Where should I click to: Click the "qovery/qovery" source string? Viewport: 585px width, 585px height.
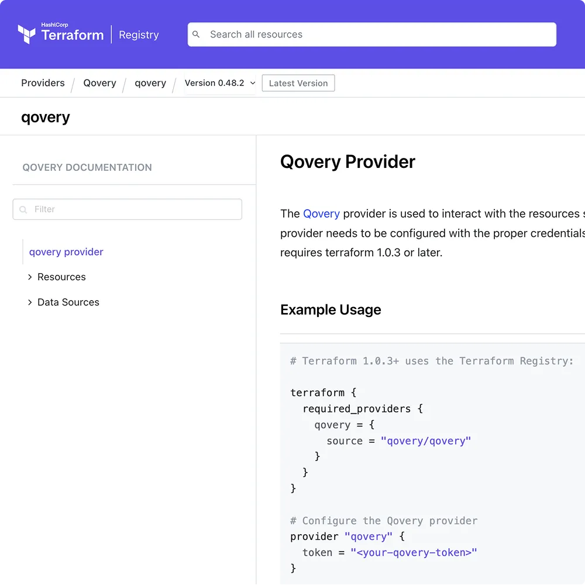click(426, 441)
